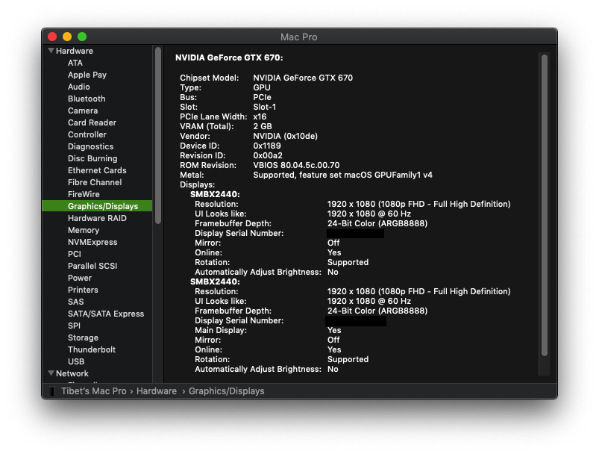Click the ROM Revision VBIOS 80.04.5c.00.70 value
The image size is (599, 454).
point(296,165)
